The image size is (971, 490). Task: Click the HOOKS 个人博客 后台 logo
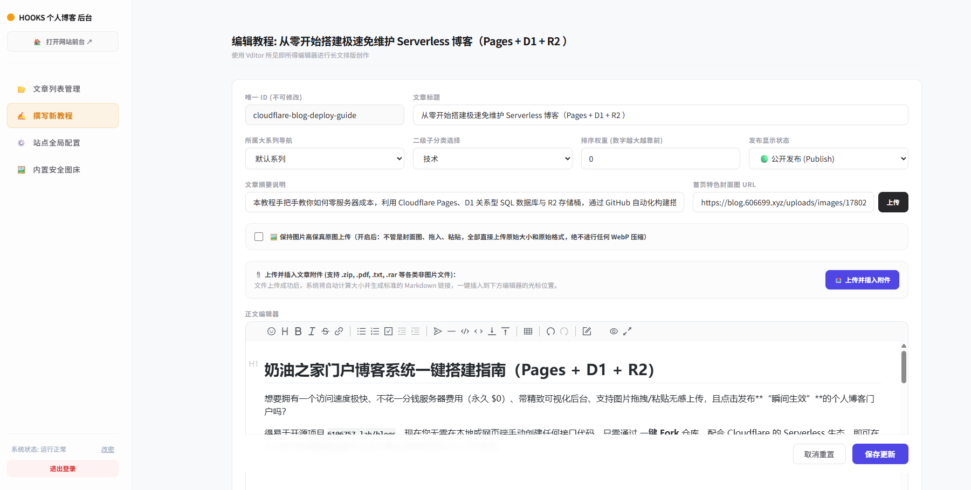tap(50, 18)
